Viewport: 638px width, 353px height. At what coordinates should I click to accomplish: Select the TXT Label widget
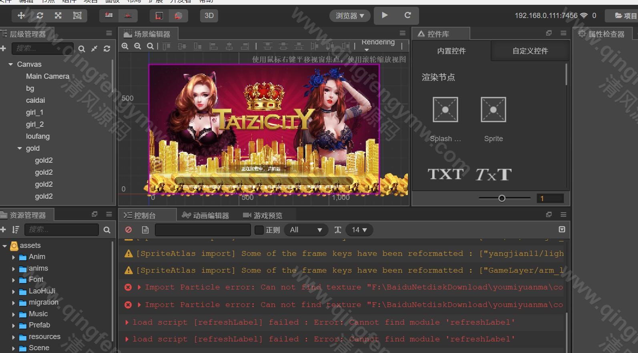pos(445,174)
